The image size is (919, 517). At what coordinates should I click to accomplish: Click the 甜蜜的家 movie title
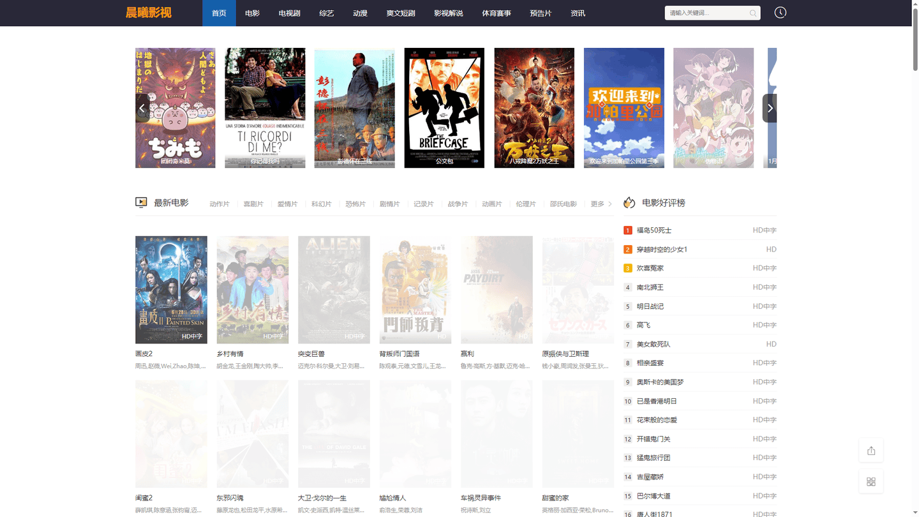coord(555,498)
